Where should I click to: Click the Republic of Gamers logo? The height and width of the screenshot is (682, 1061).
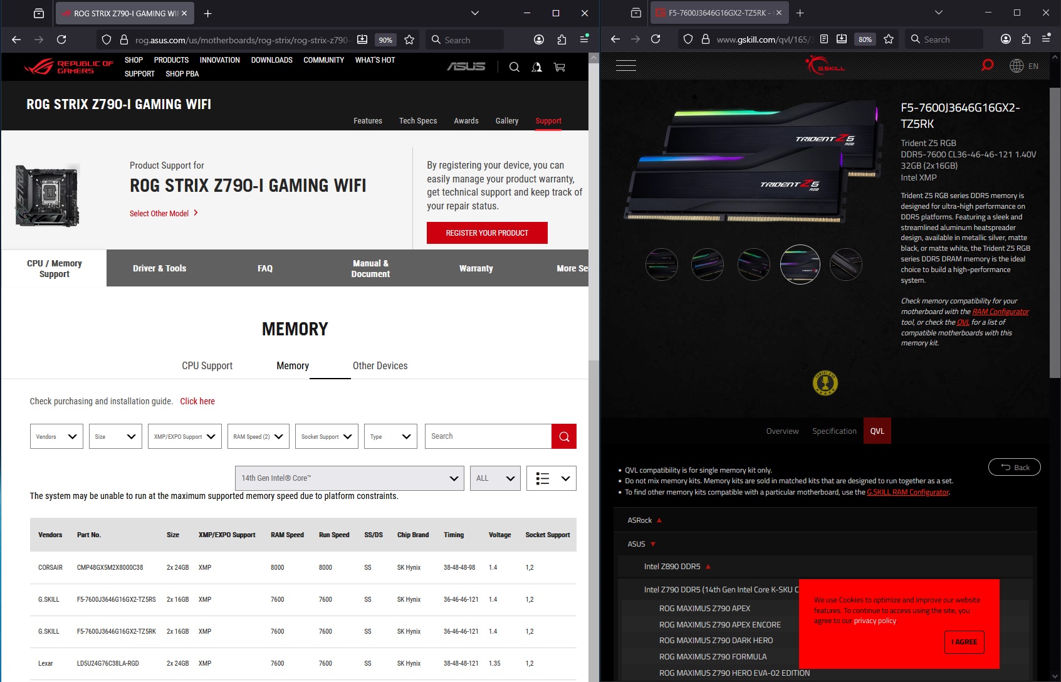click(x=68, y=66)
